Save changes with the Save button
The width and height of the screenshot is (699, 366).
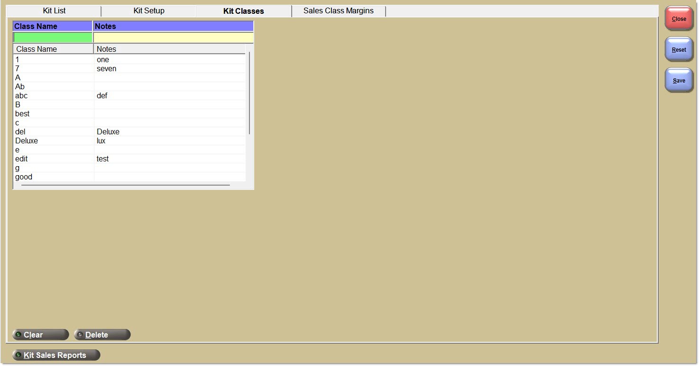pos(679,80)
